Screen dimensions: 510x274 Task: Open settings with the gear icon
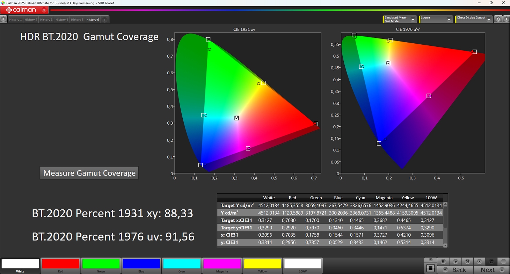498,20
